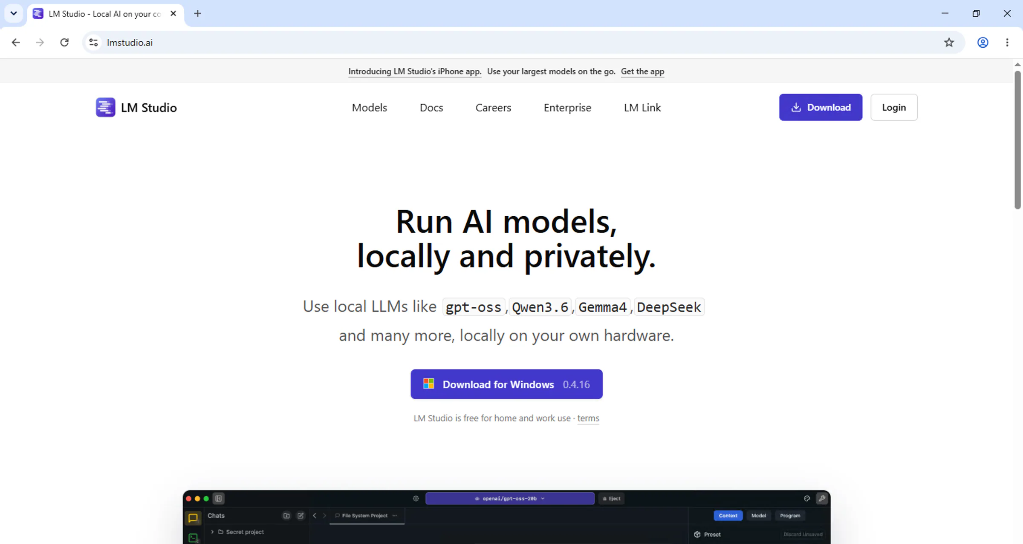Viewport: 1023px width, 544px height.
Task: Click the Get the app link
Action: point(642,71)
